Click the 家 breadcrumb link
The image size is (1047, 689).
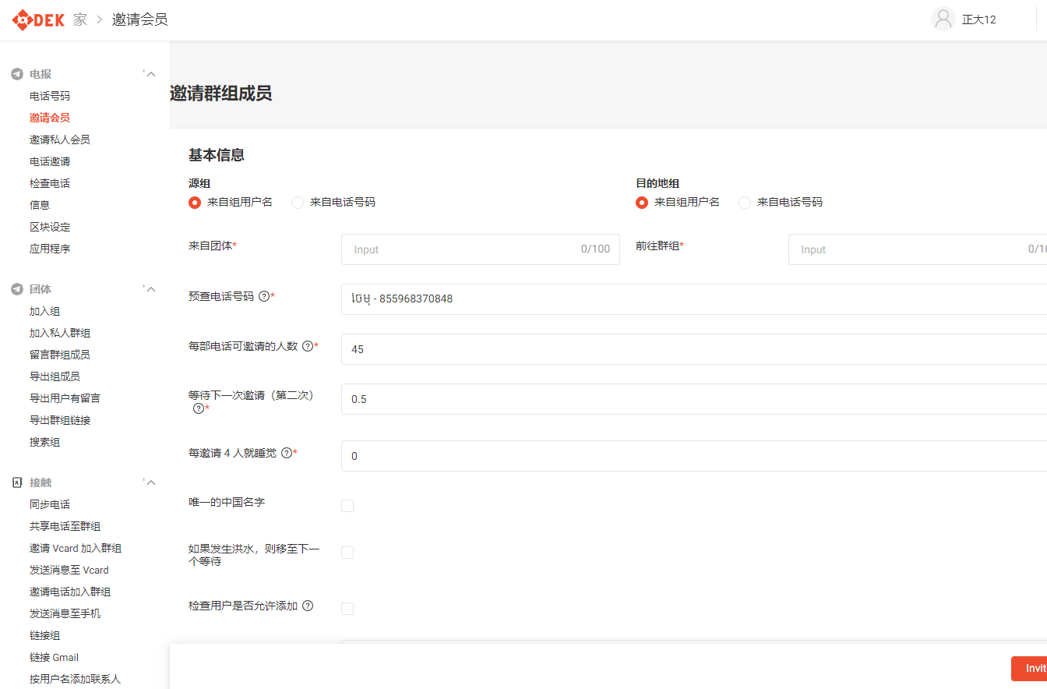[x=80, y=19]
